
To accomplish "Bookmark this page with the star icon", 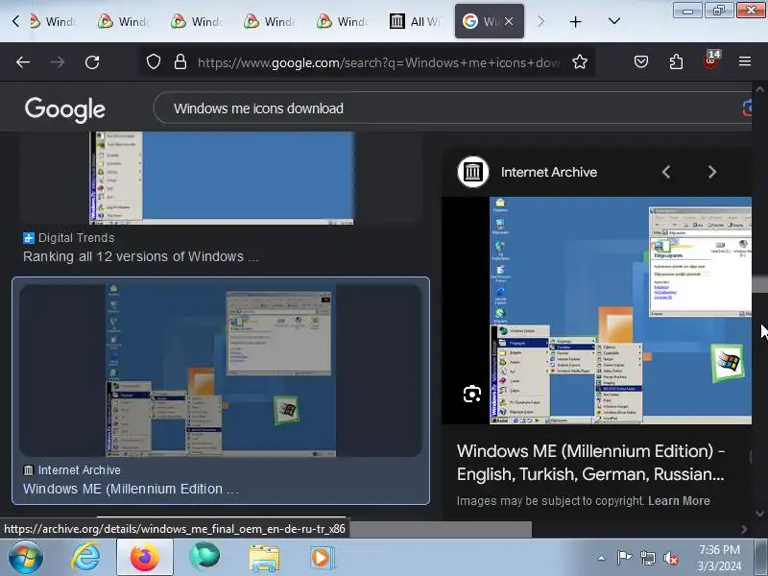I will point(580,62).
